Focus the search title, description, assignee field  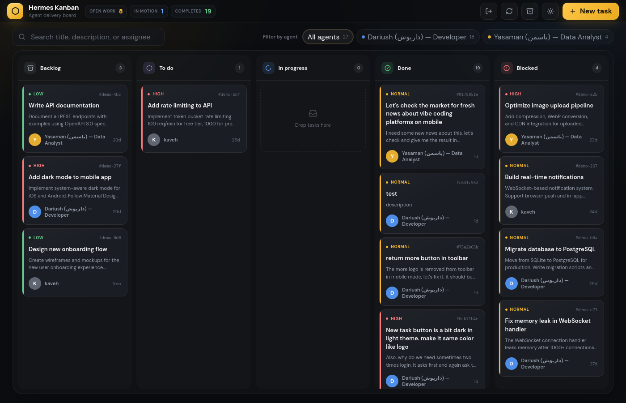pos(89,37)
